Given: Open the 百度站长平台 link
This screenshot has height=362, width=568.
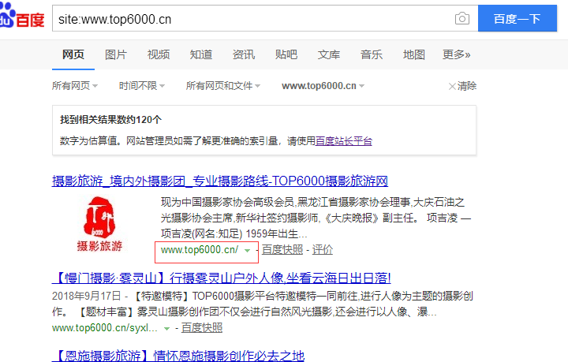Looking at the screenshot, I should (x=344, y=141).
